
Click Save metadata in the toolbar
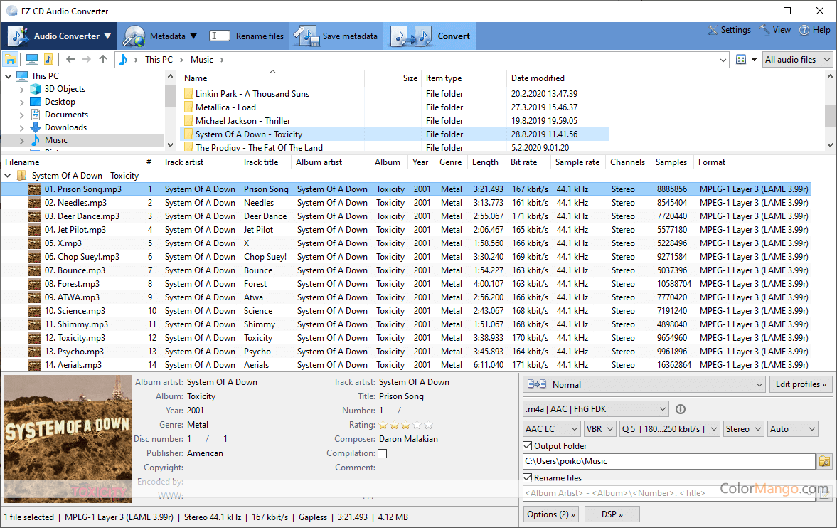pyautogui.click(x=336, y=36)
